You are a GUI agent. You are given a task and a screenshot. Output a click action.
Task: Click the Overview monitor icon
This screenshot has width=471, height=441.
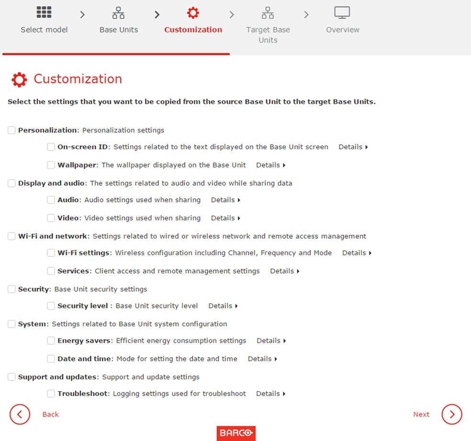click(x=342, y=12)
